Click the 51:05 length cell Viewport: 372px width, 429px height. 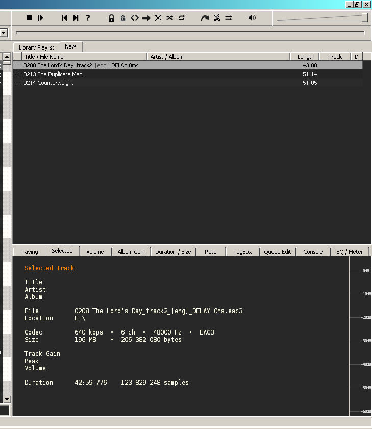point(310,83)
